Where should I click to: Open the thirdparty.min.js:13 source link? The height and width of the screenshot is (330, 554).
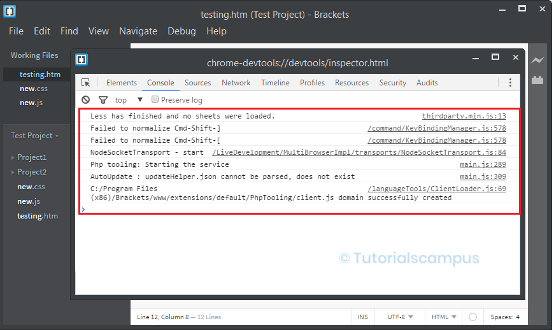pos(464,116)
